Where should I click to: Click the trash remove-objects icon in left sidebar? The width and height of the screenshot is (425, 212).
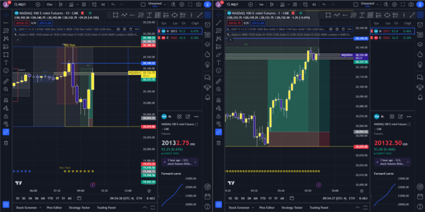pyautogui.click(x=6, y=143)
